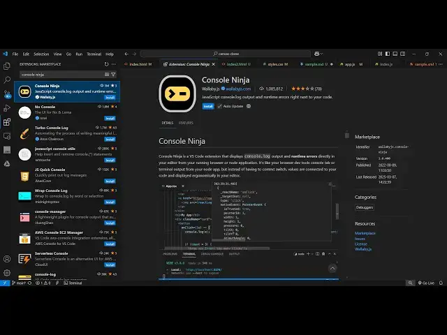Click the command center search box
447x335 pixels.
tap(226, 54)
